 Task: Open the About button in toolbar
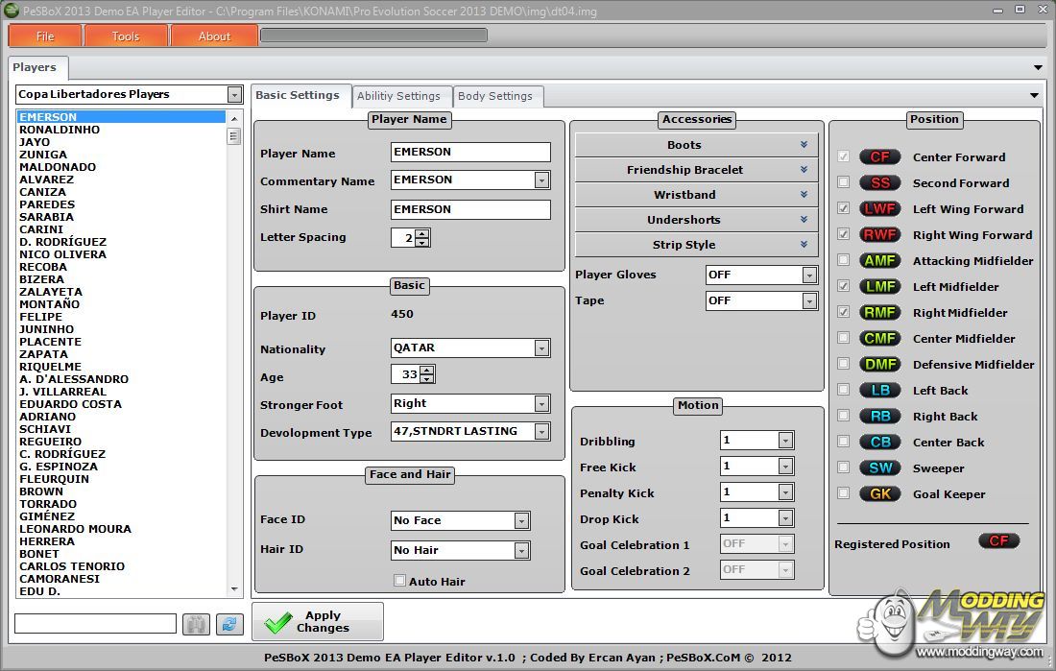[214, 36]
